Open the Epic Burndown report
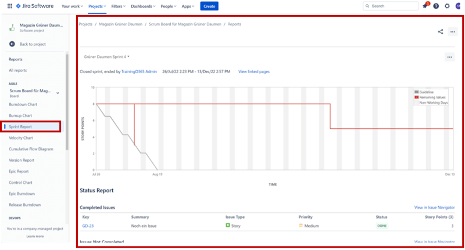Image resolution: width=465 pixels, height=250 pixels. click(x=22, y=194)
